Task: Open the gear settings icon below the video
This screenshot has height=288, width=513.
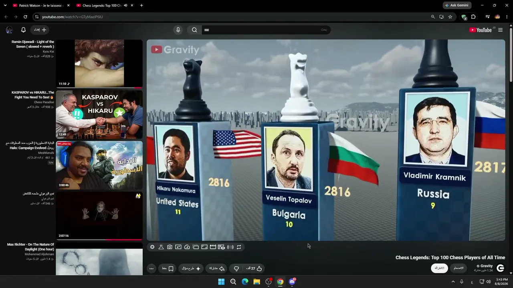Action: 152,247
